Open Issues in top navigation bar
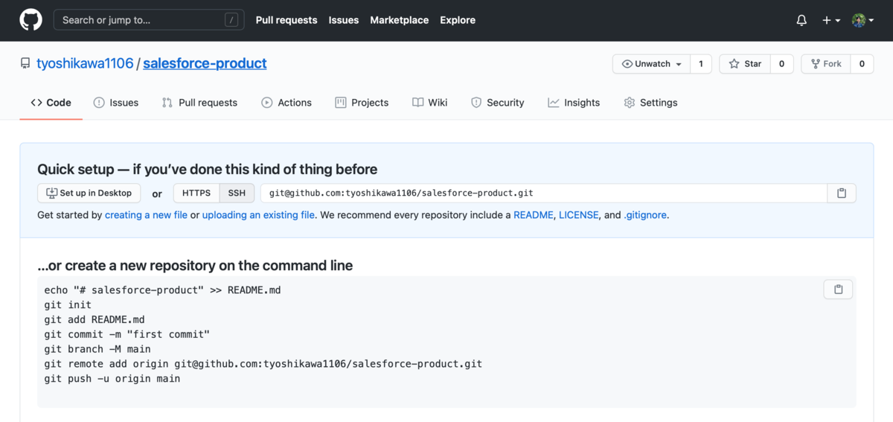893x422 pixels. [x=344, y=20]
